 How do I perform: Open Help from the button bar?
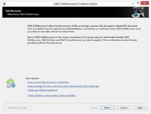point(140,108)
